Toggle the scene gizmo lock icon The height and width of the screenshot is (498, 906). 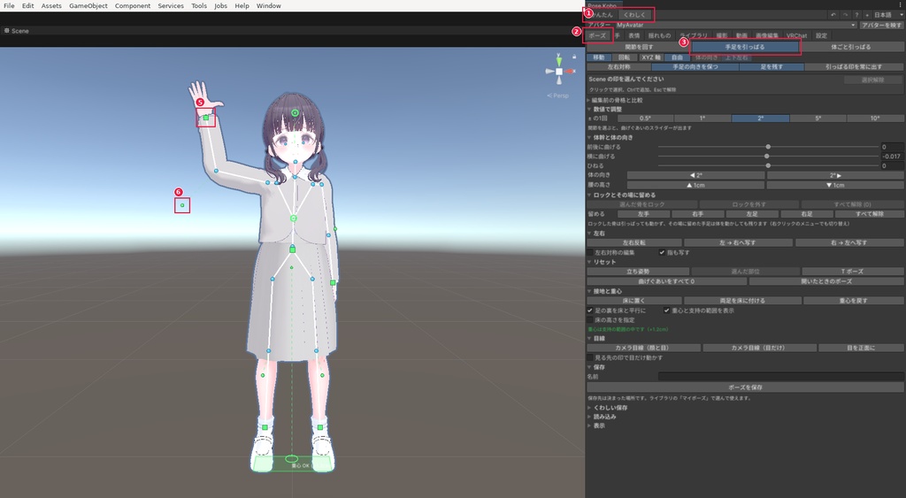coord(573,57)
